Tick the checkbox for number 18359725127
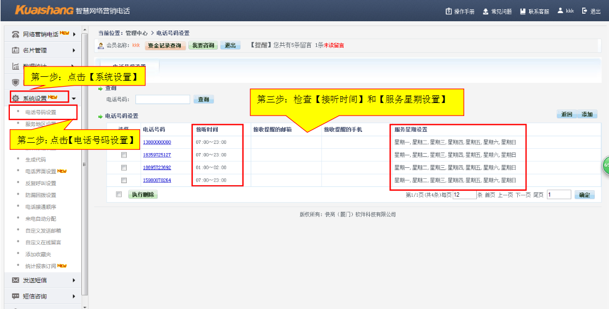 coord(124,155)
